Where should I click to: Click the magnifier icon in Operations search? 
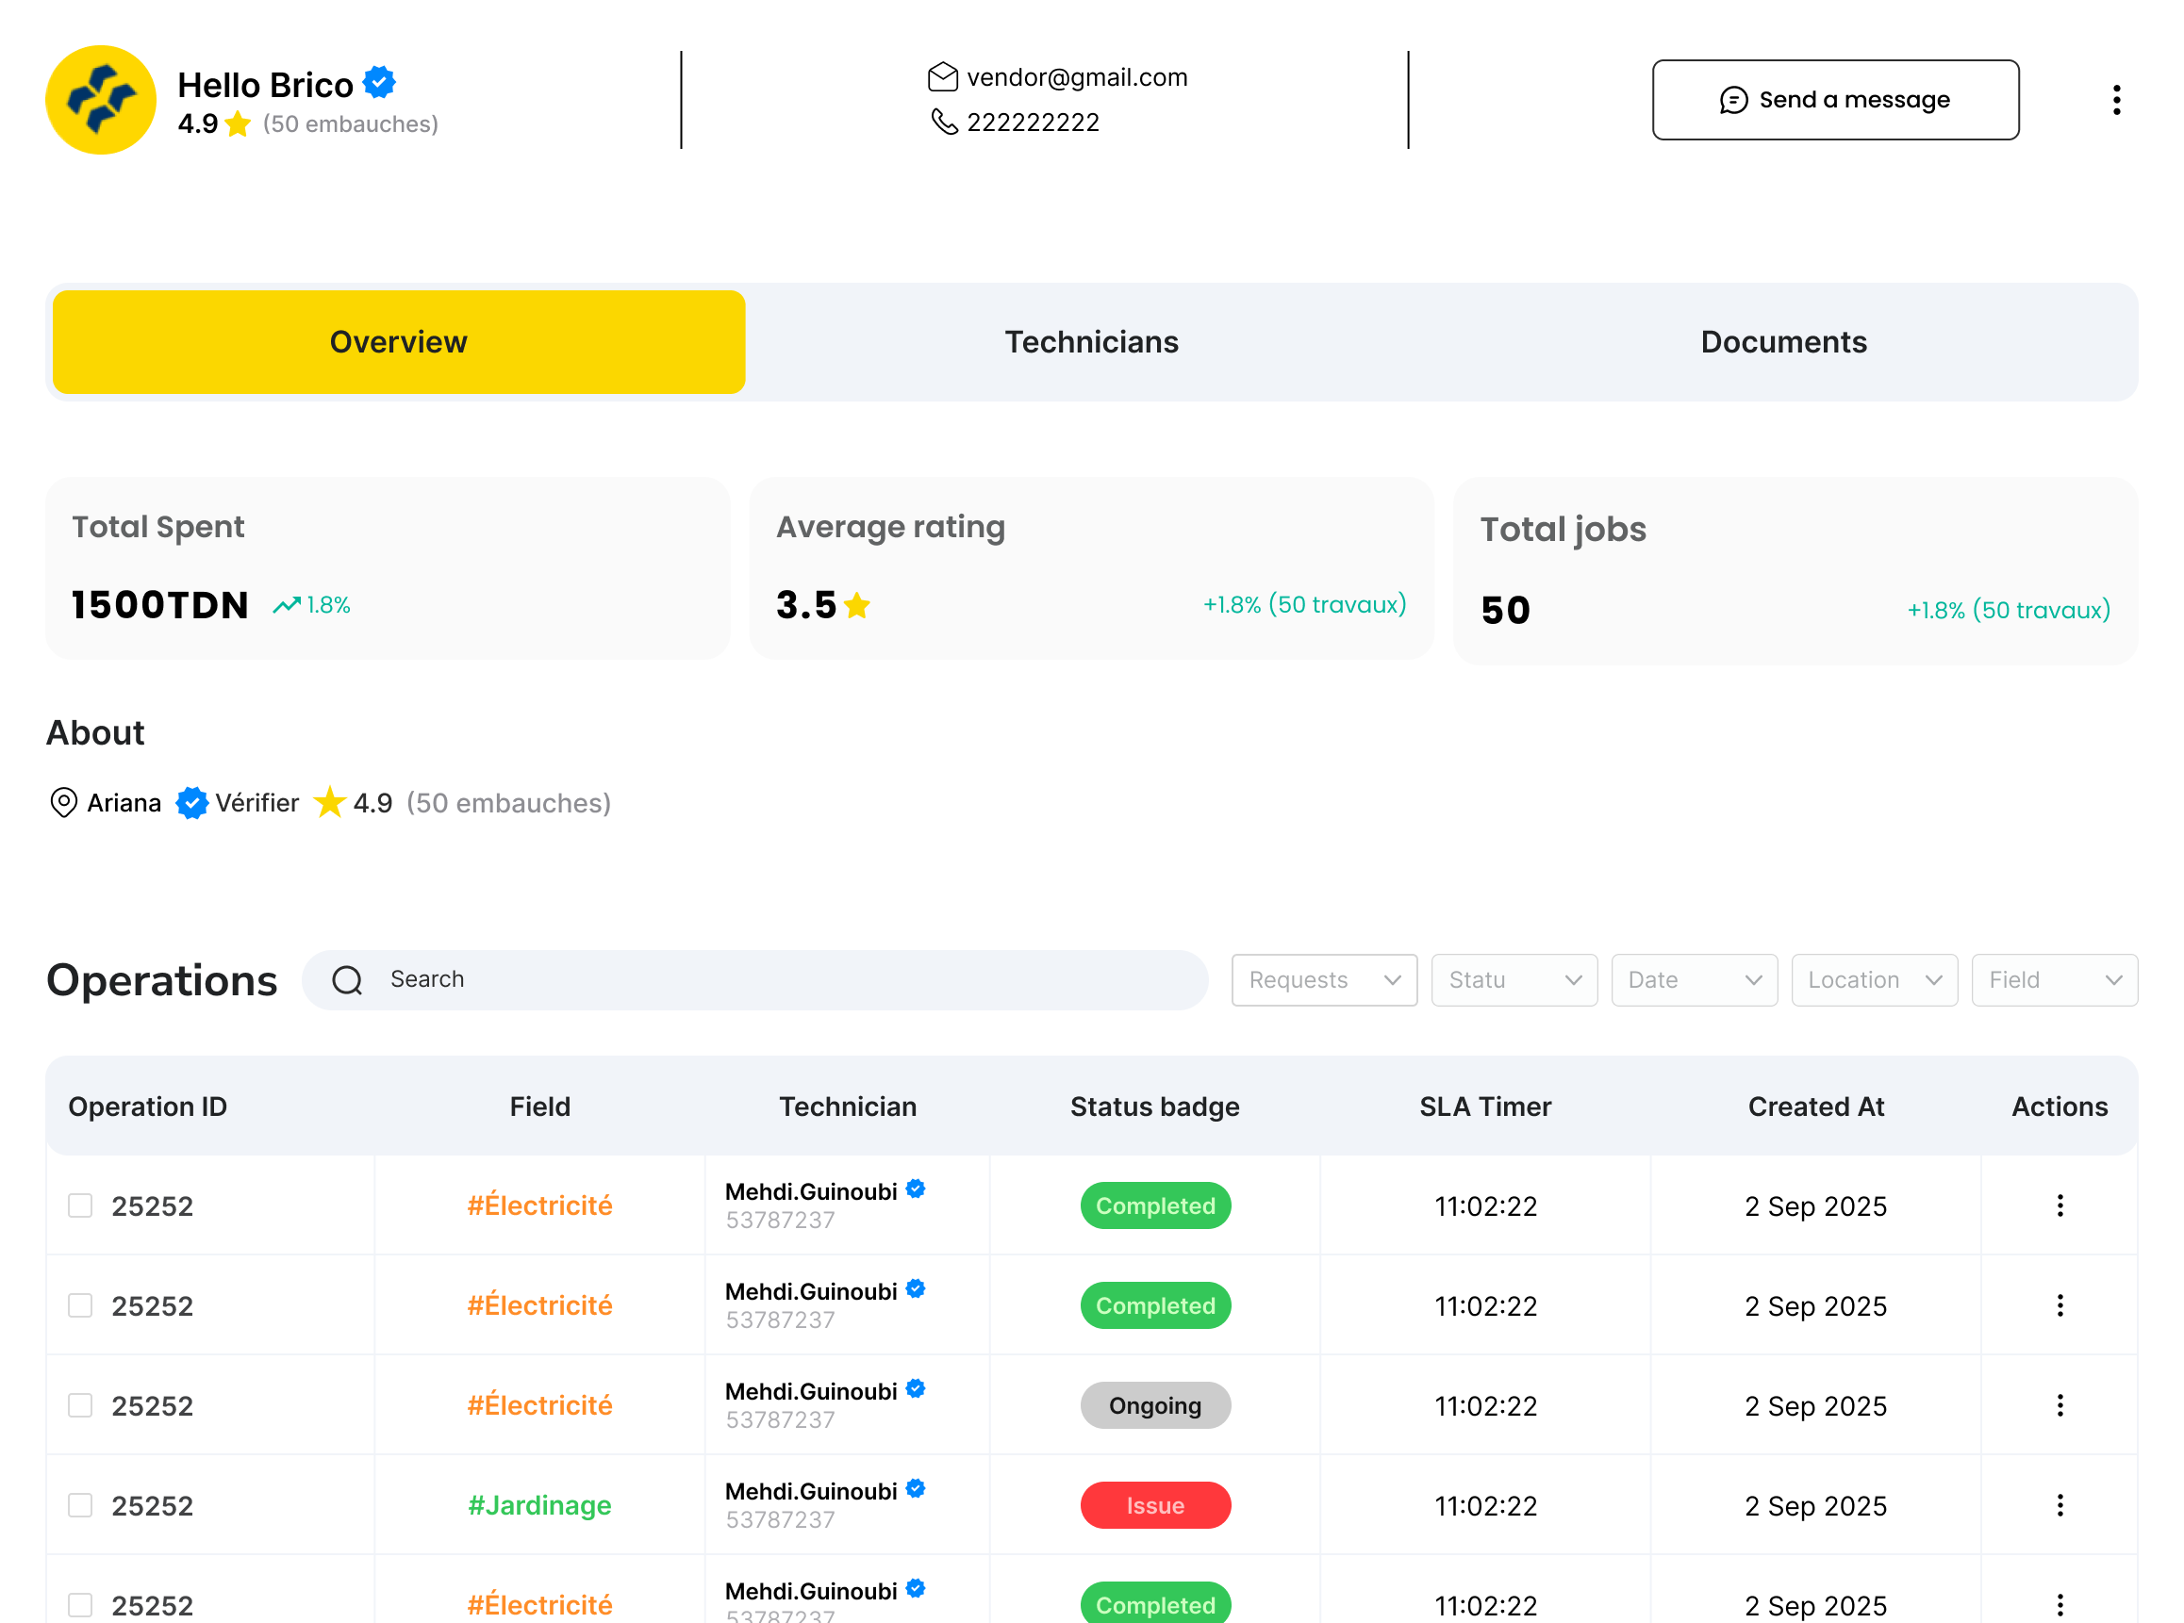point(347,979)
